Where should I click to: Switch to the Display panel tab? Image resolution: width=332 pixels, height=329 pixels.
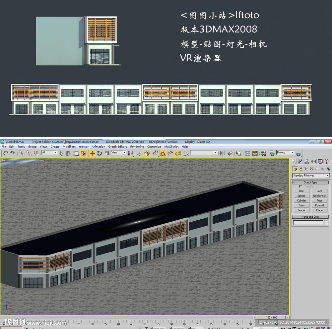point(320,162)
